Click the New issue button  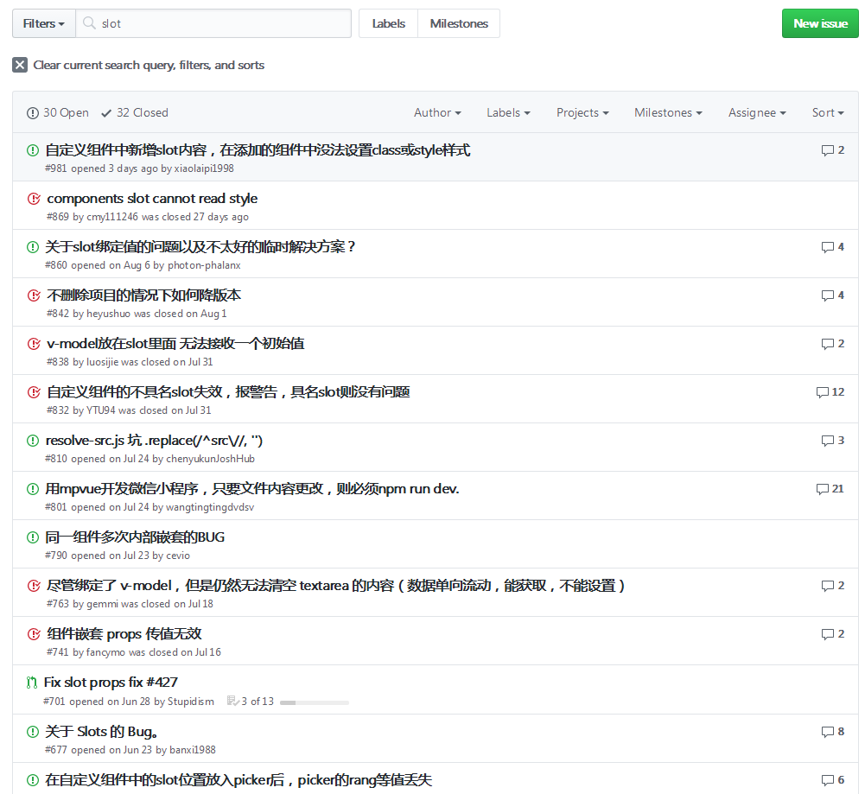820,23
